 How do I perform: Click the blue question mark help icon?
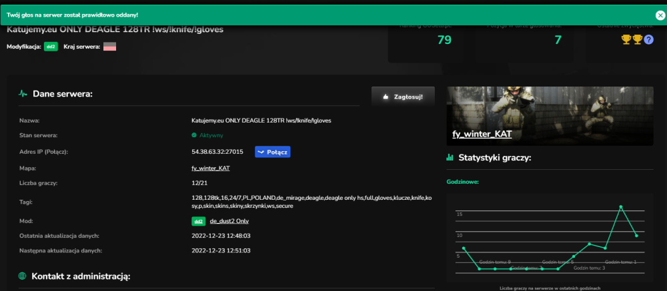tap(649, 39)
